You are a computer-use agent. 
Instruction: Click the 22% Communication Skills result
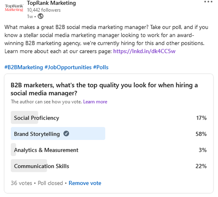pyautogui.click(x=201, y=166)
